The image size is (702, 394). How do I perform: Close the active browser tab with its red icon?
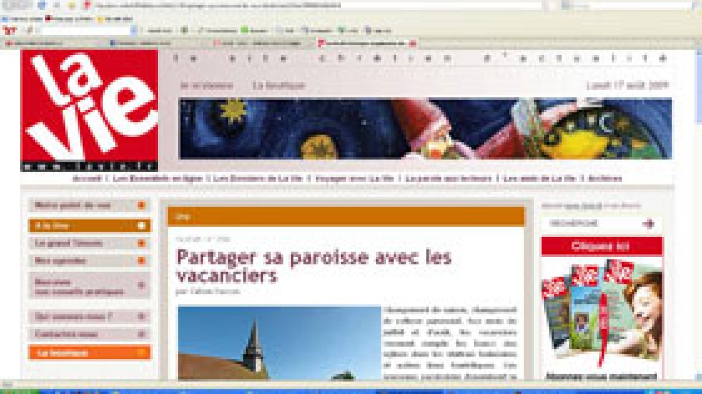pyautogui.click(x=412, y=43)
